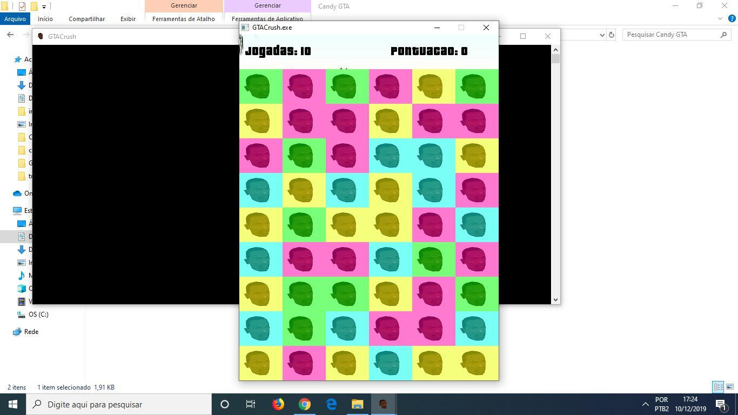This screenshot has width=738, height=415.
Task: Click the taskbar search box
Action: click(x=119, y=404)
